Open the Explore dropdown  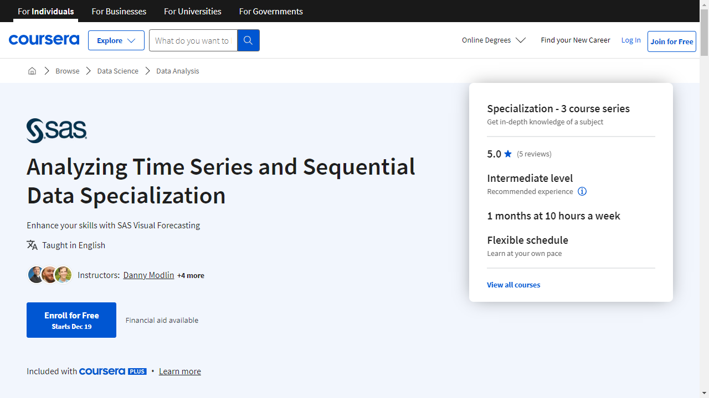[x=116, y=40]
